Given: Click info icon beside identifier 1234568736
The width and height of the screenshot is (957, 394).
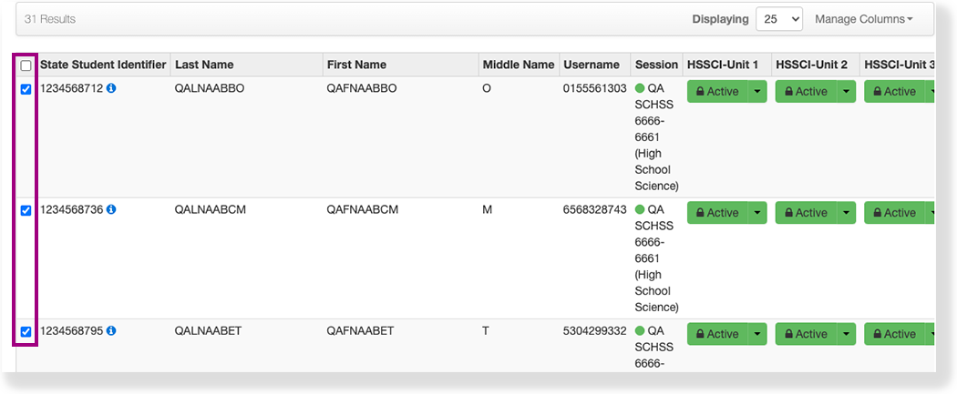Looking at the screenshot, I should (x=111, y=209).
